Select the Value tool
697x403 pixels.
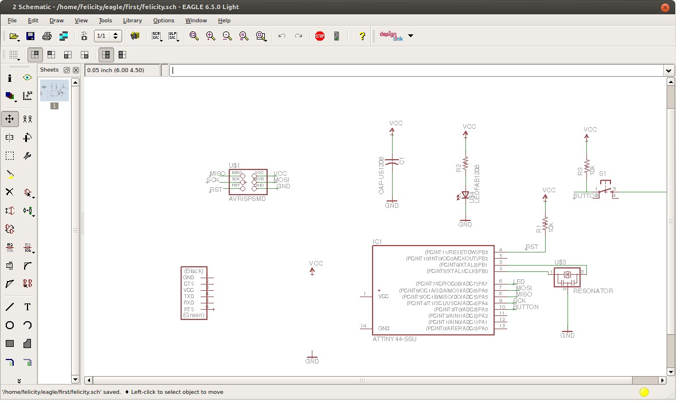click(x=27, y=248)
